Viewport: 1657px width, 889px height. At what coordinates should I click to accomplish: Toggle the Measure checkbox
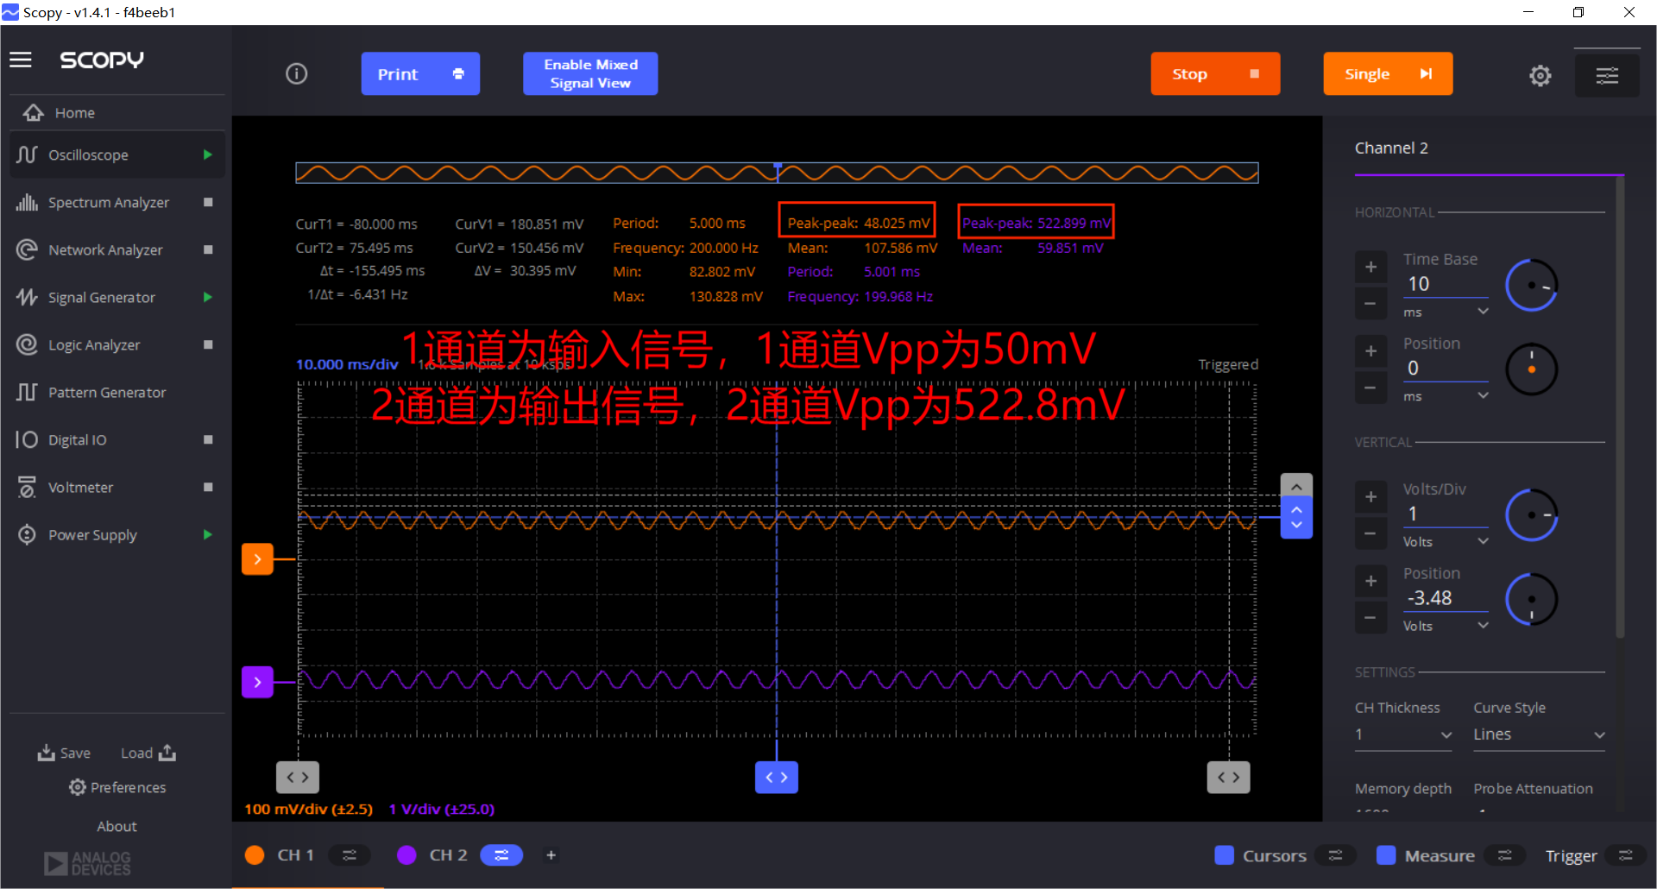point(1386,855)
